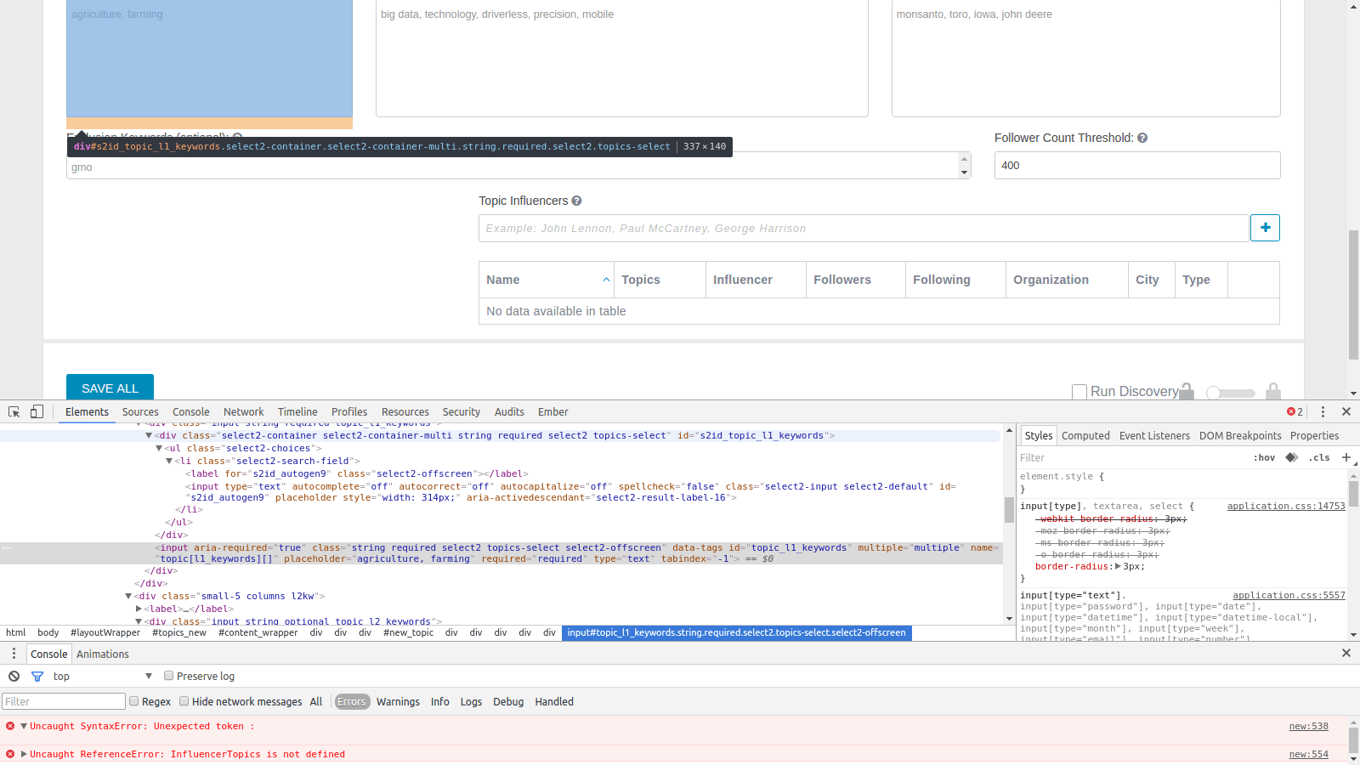The height and width of the screenshot is (765, 1360).
Task: Click the blue add Topic Influencer plus icon
Action: point(1265,228)
